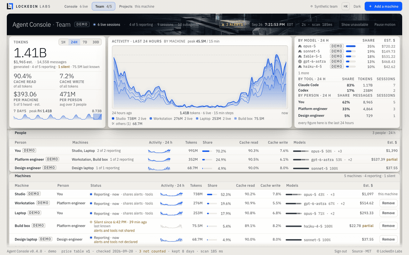This screenshot has width=409, height=255.
Task: Click the Build box silent status dot
Action: [91, 222]
